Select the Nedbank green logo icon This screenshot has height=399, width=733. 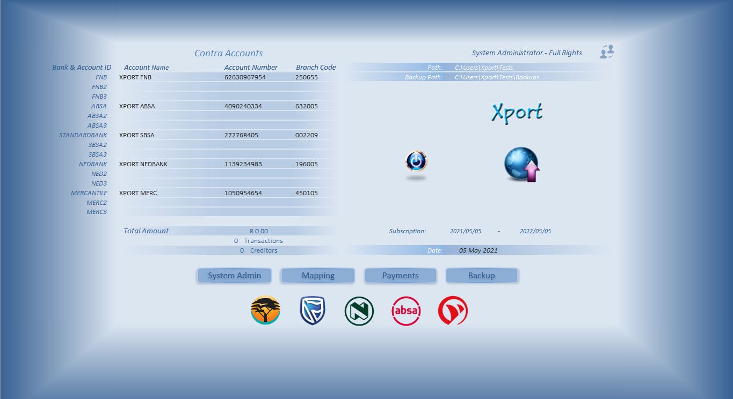359,311
